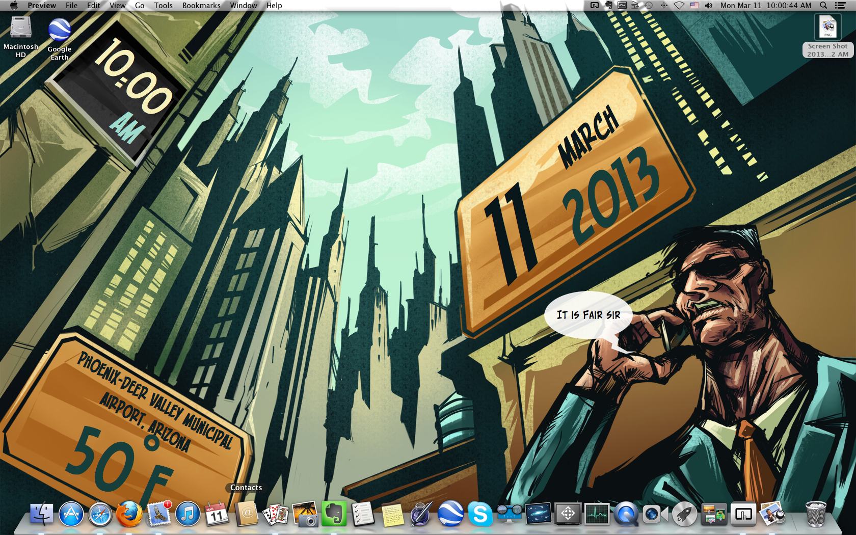856x535 pixels.
Task: Open QuickTime Player from the dock
Action: point(626,514)
